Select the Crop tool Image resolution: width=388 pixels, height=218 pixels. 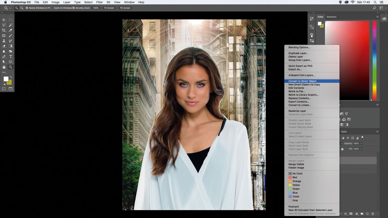coord(3,30)
